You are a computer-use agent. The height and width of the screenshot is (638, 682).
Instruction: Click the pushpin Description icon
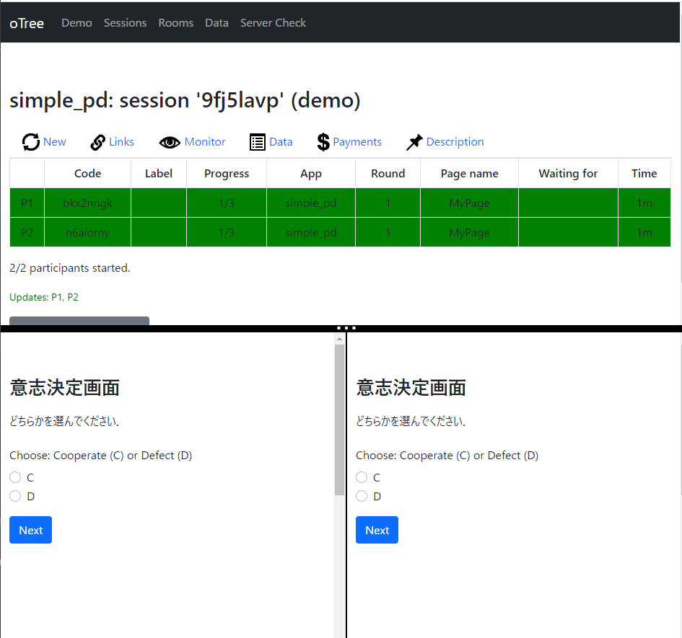[414, 142]
